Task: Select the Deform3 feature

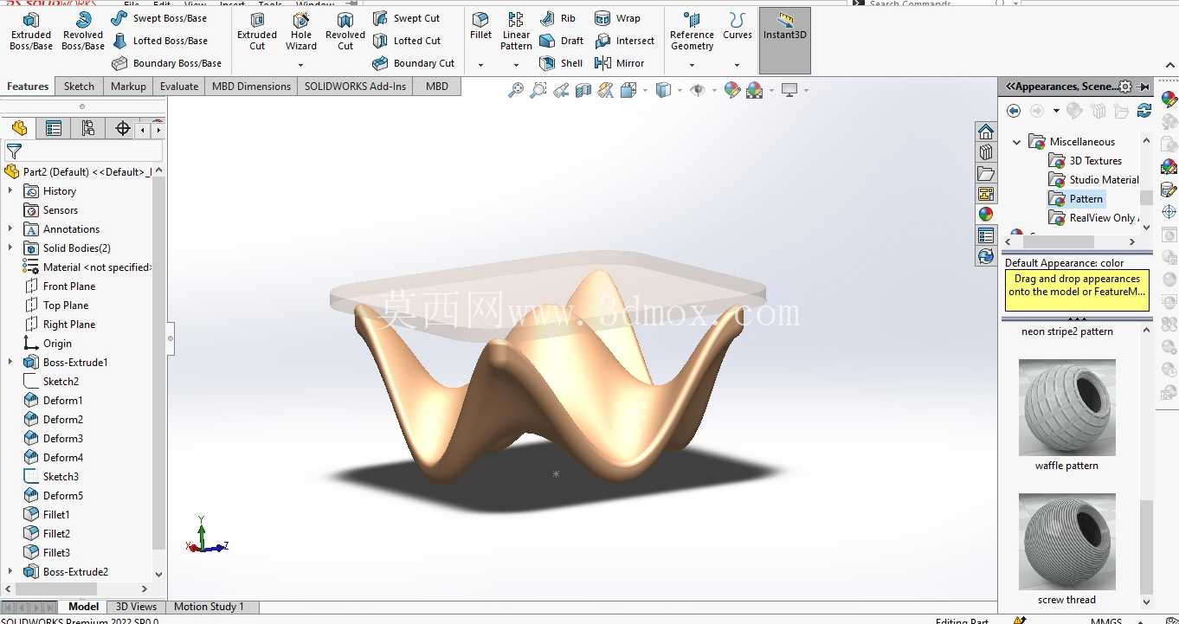Action: point(54,439)
